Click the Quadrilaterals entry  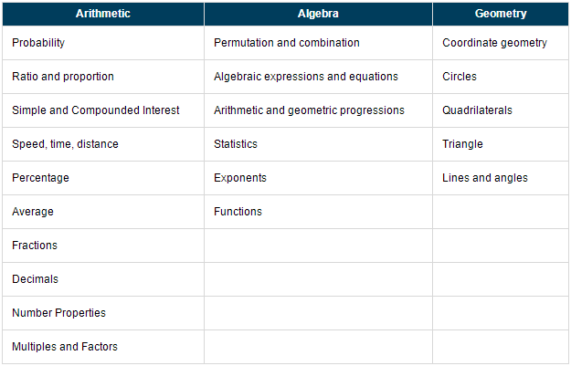pyautogui.click(x=477, y=110)
